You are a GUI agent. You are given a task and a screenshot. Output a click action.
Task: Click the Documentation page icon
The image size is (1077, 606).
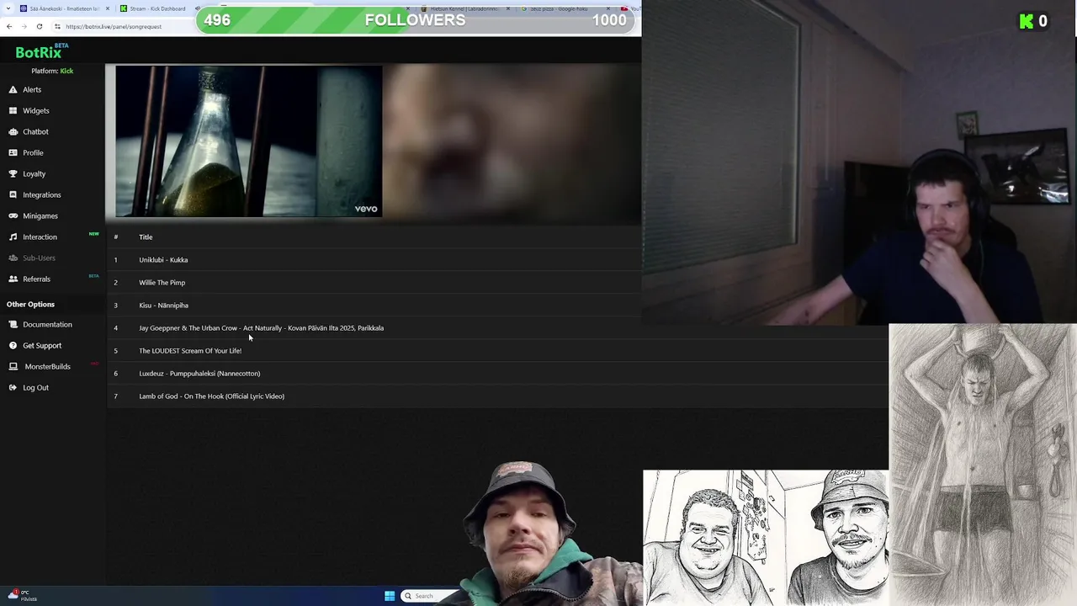tap(13, 324)
